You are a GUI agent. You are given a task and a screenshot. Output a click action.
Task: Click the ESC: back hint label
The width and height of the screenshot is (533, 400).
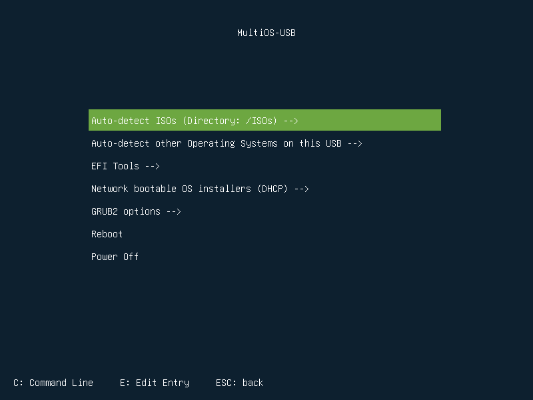(x=239, y=383)
